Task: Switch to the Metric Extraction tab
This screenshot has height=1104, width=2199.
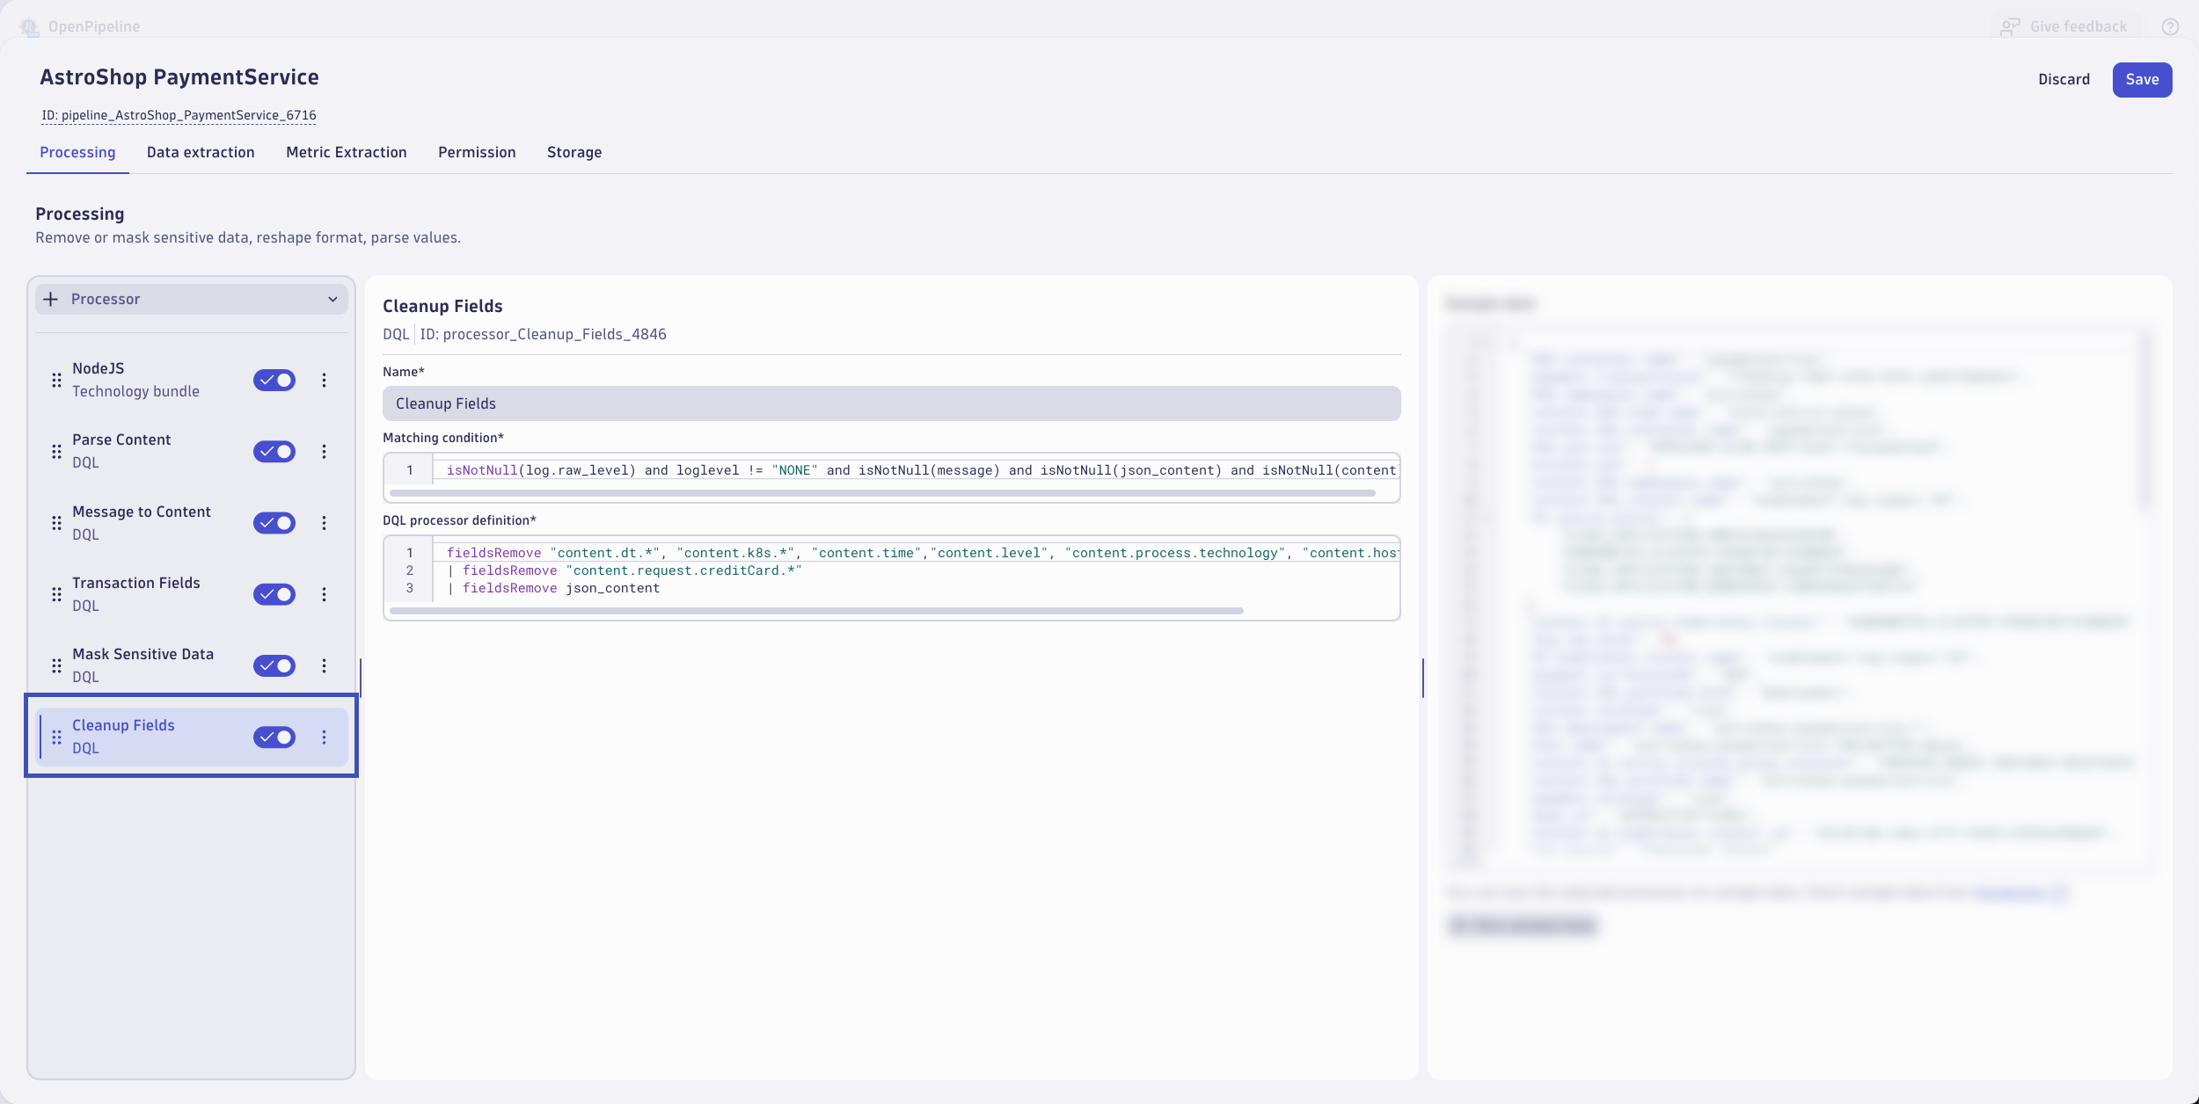Action: [347, 152]
